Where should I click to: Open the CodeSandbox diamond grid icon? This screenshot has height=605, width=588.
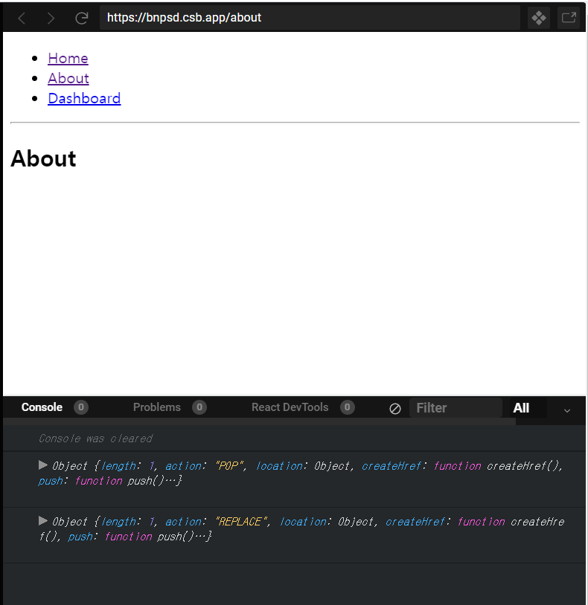pyautogui.click(x=539, y=18)
